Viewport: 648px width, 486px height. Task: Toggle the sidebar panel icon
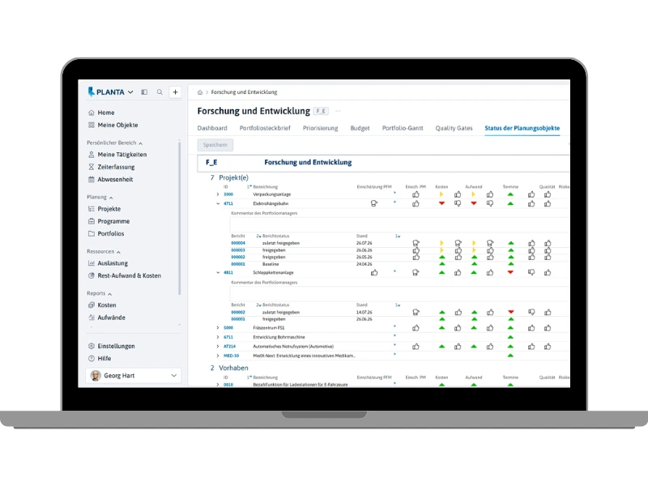(144, 92)
